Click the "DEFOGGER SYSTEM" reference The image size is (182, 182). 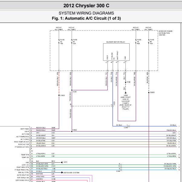pyautogui.click(x=71, y=173)
